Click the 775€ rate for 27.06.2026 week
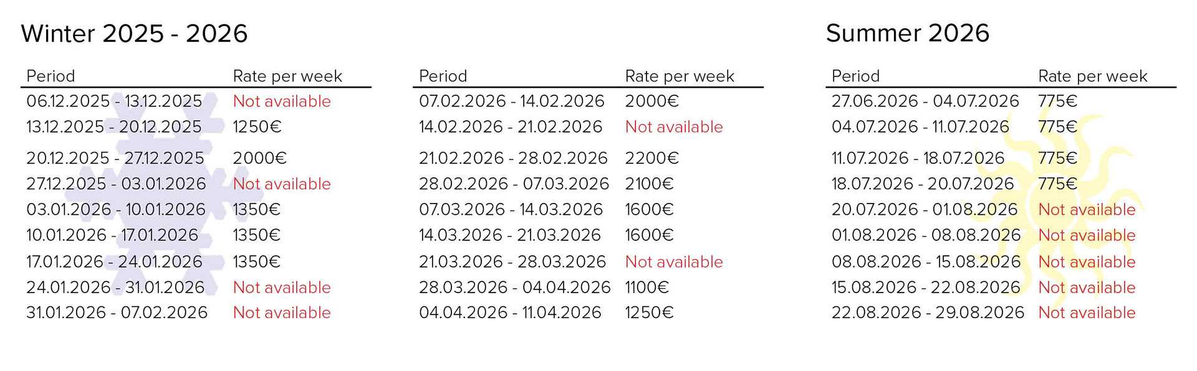Image resolution: width=1197 pixels, height=371 pixels. point(1057,101)
